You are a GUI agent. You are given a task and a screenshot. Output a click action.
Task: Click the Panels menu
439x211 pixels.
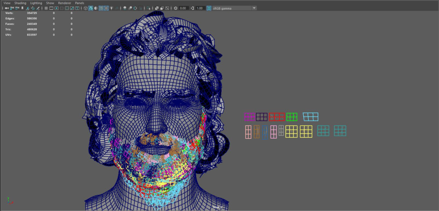coord(80,3)
